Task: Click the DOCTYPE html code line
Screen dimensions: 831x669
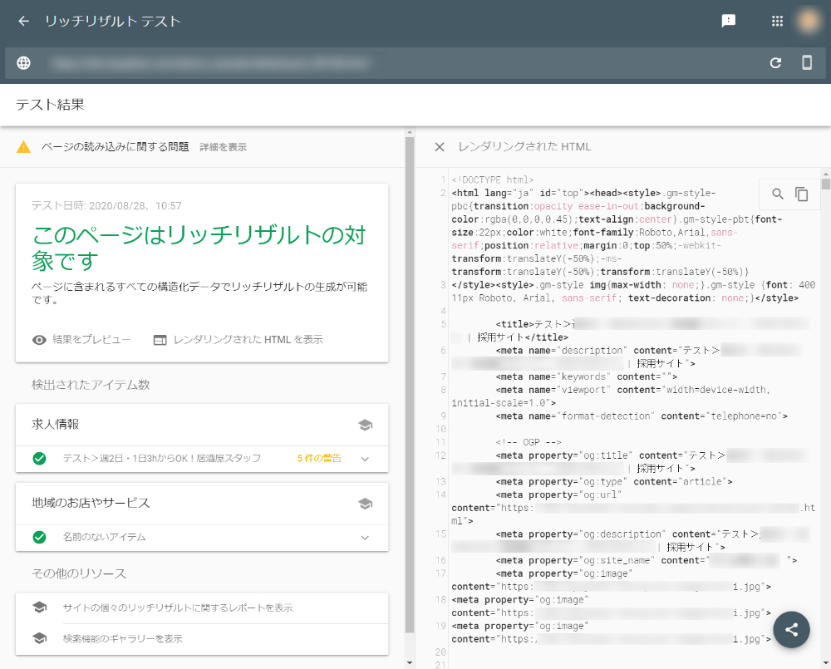Action: (492, 180)
